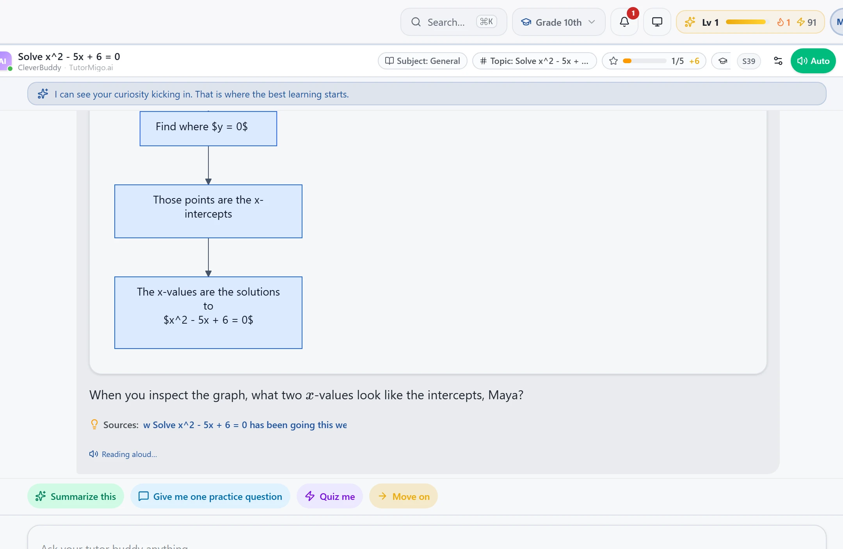The image size is (843, 549).
Task: Click Give me one practice question
Action: (x=210, y=496)
